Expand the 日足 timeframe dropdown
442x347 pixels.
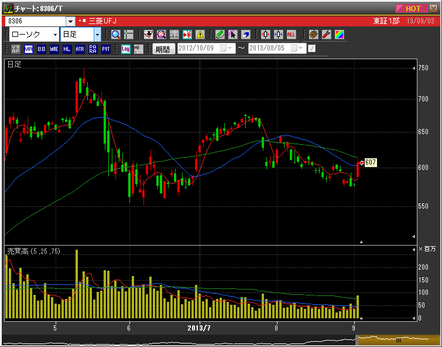[x=97, y=35]
